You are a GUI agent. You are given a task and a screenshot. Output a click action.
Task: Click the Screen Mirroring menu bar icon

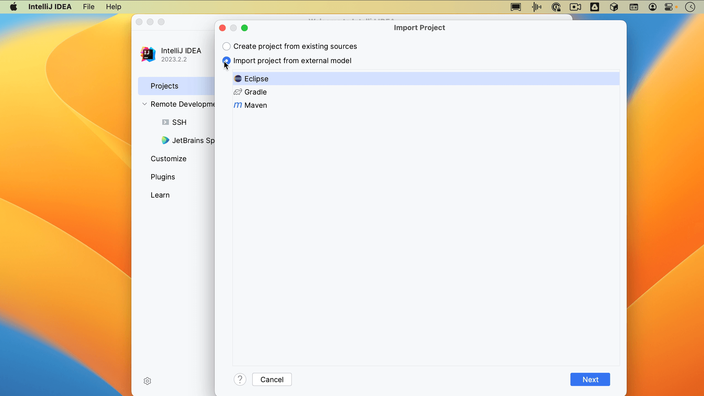click(515, 7)
